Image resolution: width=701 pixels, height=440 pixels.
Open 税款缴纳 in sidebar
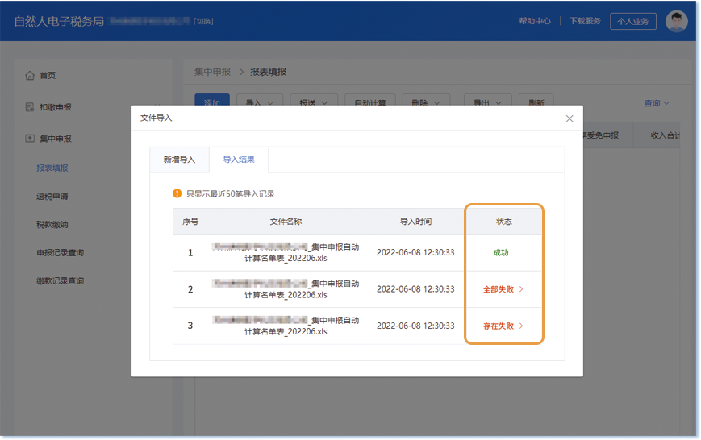coord(52,225)
